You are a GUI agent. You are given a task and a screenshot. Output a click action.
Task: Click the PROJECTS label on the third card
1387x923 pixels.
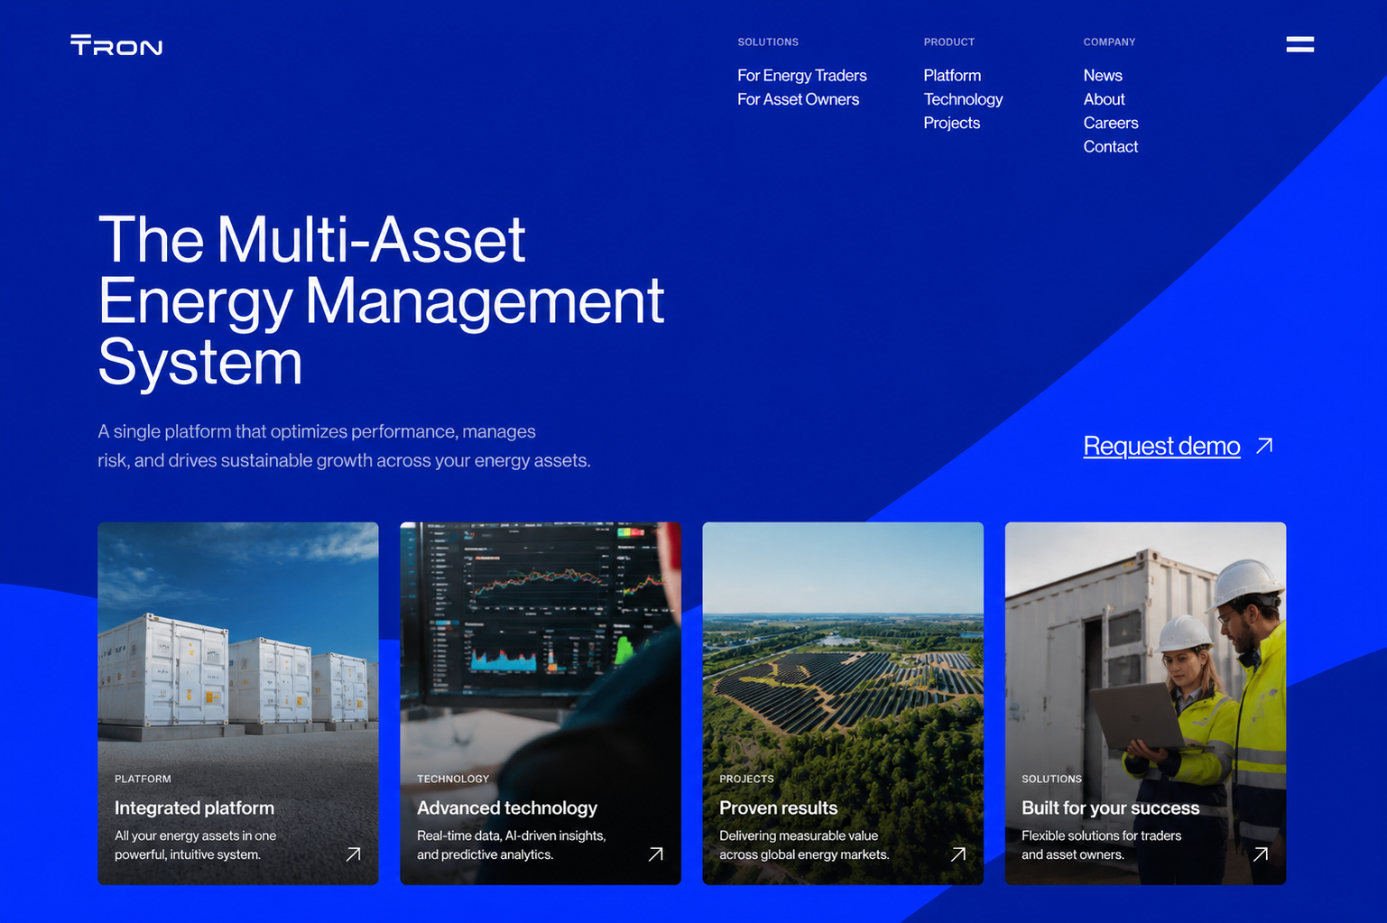[x=746, y=779]
